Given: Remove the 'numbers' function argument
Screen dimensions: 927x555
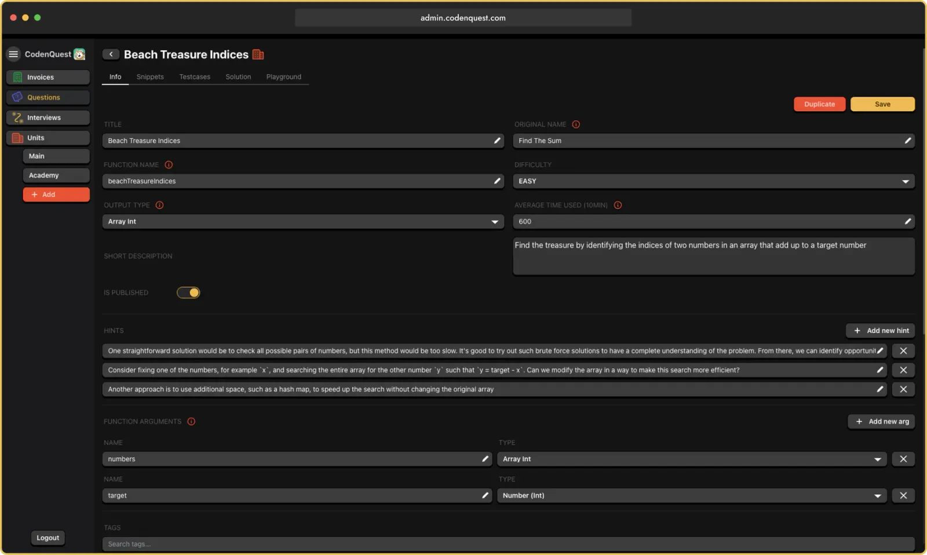Looking at the screenshot, I should (903, 459).
